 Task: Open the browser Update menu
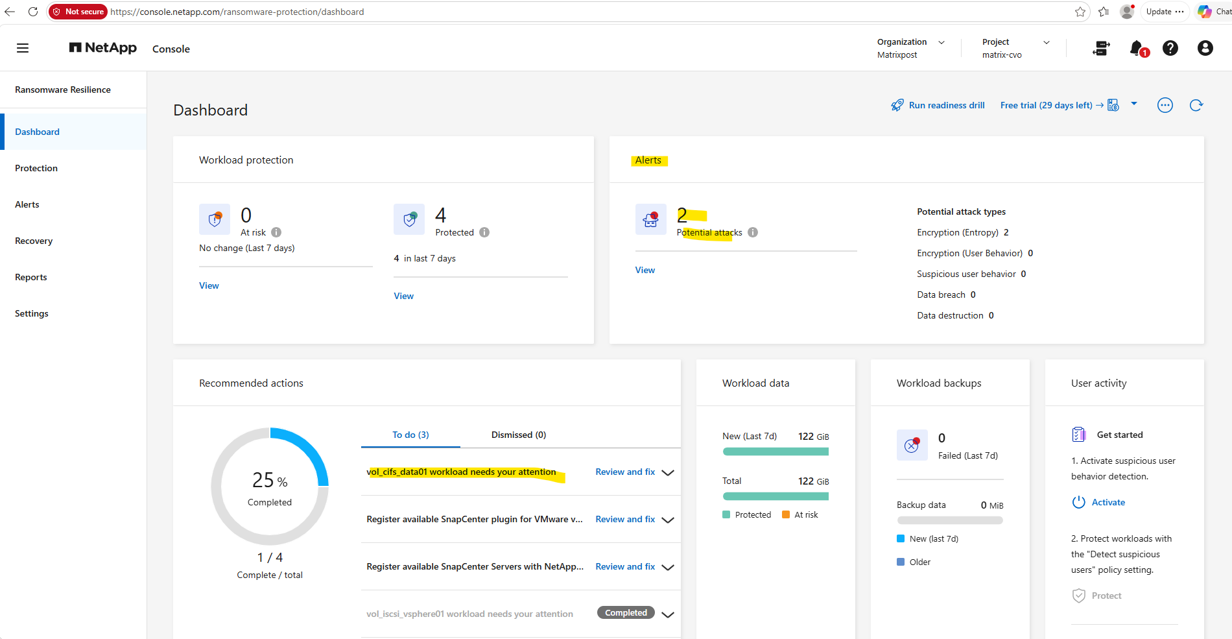[1165, 12]
